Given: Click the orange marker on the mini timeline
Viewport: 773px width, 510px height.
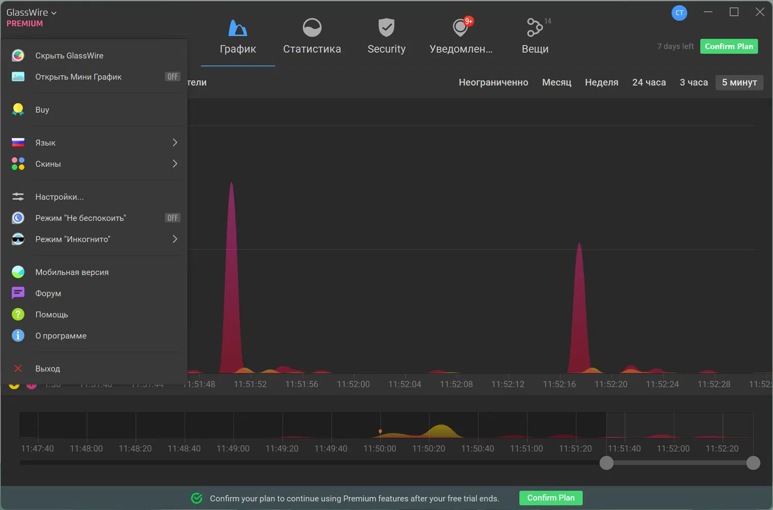Looking at the screenshot, I should point(380,431).
